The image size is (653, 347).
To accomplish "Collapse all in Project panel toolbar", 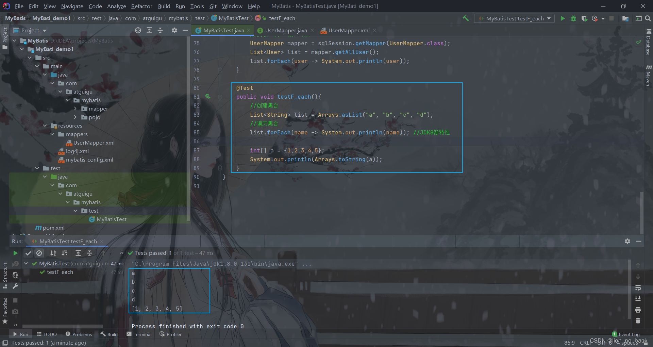I will point(160,30).
